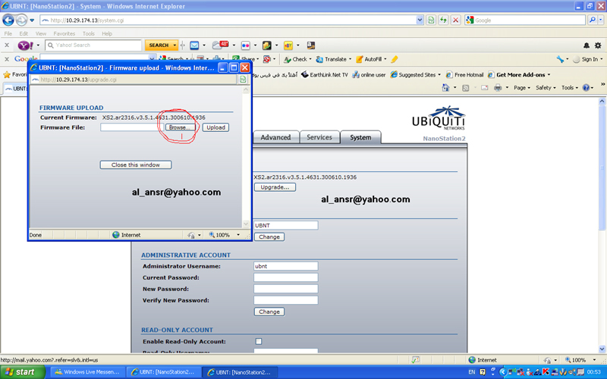Click the Current Password field

coord(286,277)
